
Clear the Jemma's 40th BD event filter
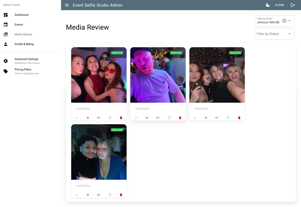pos(284,21)
